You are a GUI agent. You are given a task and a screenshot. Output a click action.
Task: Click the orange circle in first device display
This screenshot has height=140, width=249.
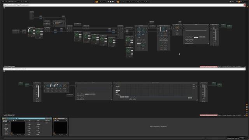(x=12, y=133)
